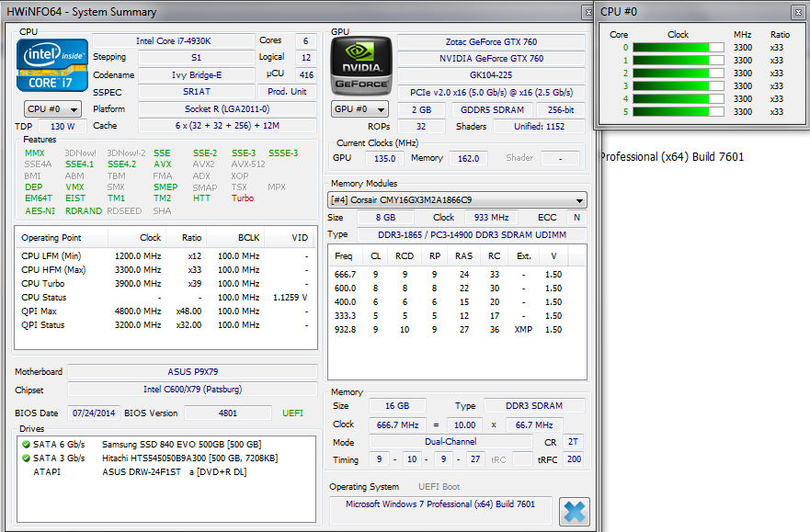Click the VID column header
The width and height of the screenshot is (810, 532).
pyautogui.click(x=290, y=238)
